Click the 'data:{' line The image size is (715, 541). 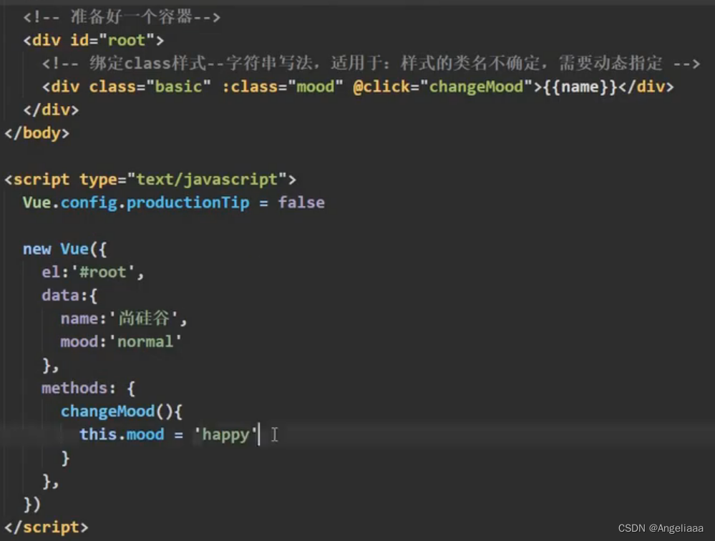[x=69, y=296]
